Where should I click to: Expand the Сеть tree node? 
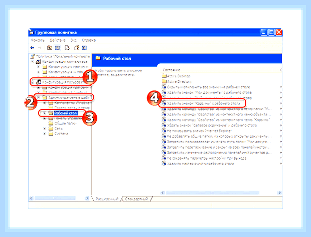click(x=45, y=129)
